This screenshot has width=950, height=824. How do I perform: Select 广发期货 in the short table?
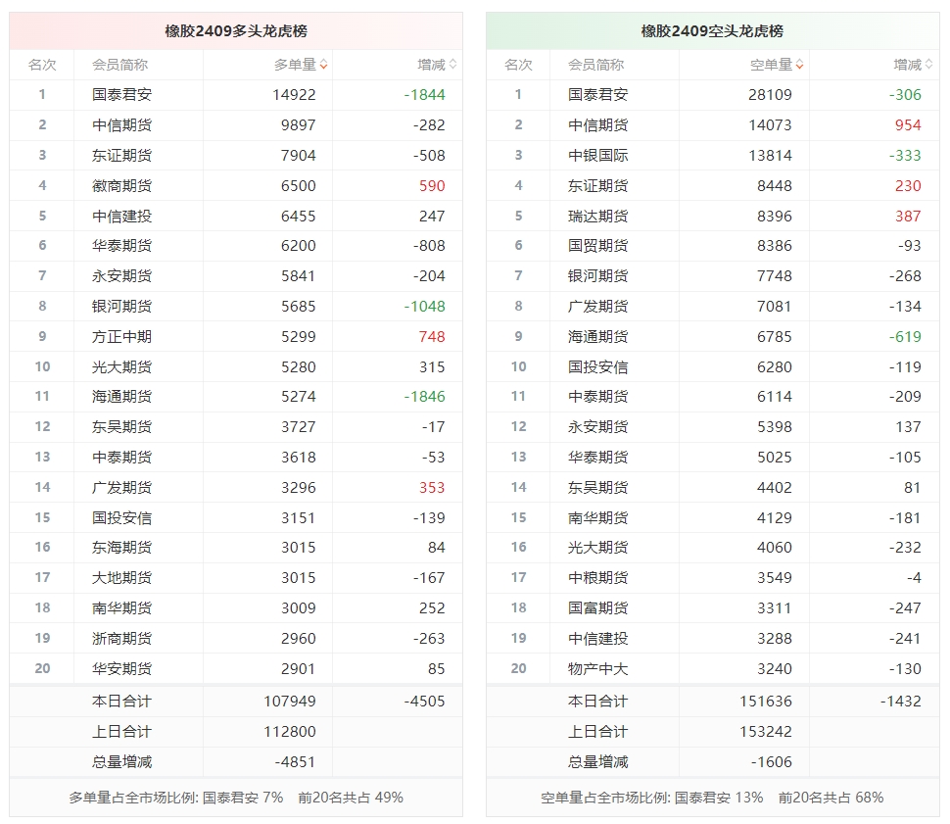pyautogui.click(x=598, y=307)
